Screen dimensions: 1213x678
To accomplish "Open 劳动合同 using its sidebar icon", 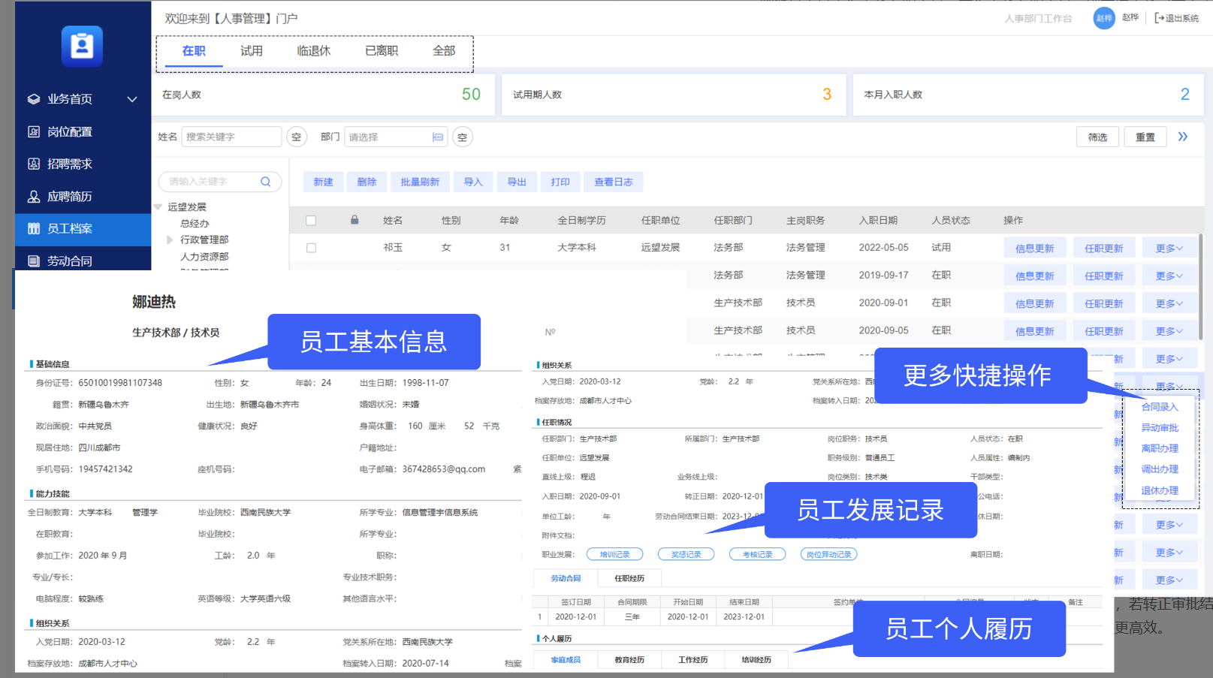I will tap(33, 261).
